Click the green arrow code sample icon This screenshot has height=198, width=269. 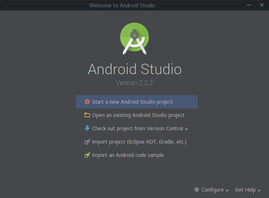click(87, 155)
